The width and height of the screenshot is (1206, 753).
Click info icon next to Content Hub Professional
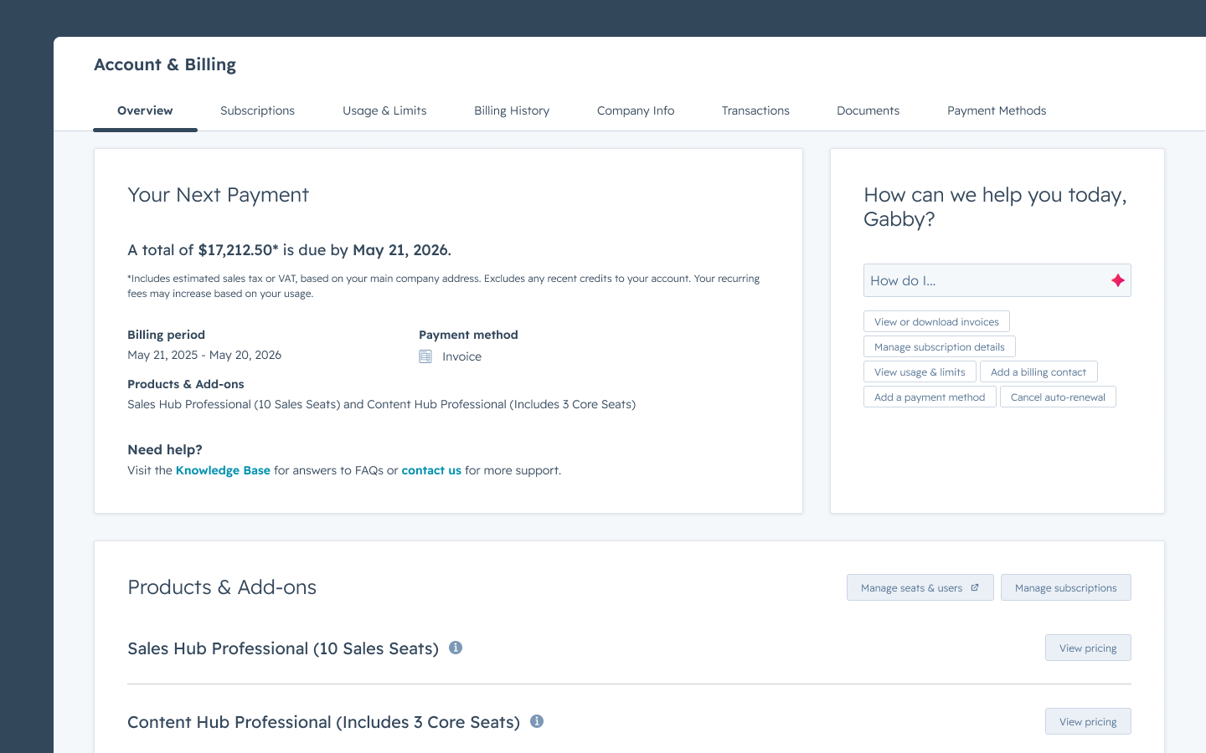pyautogui.click(x=537, y=721)
